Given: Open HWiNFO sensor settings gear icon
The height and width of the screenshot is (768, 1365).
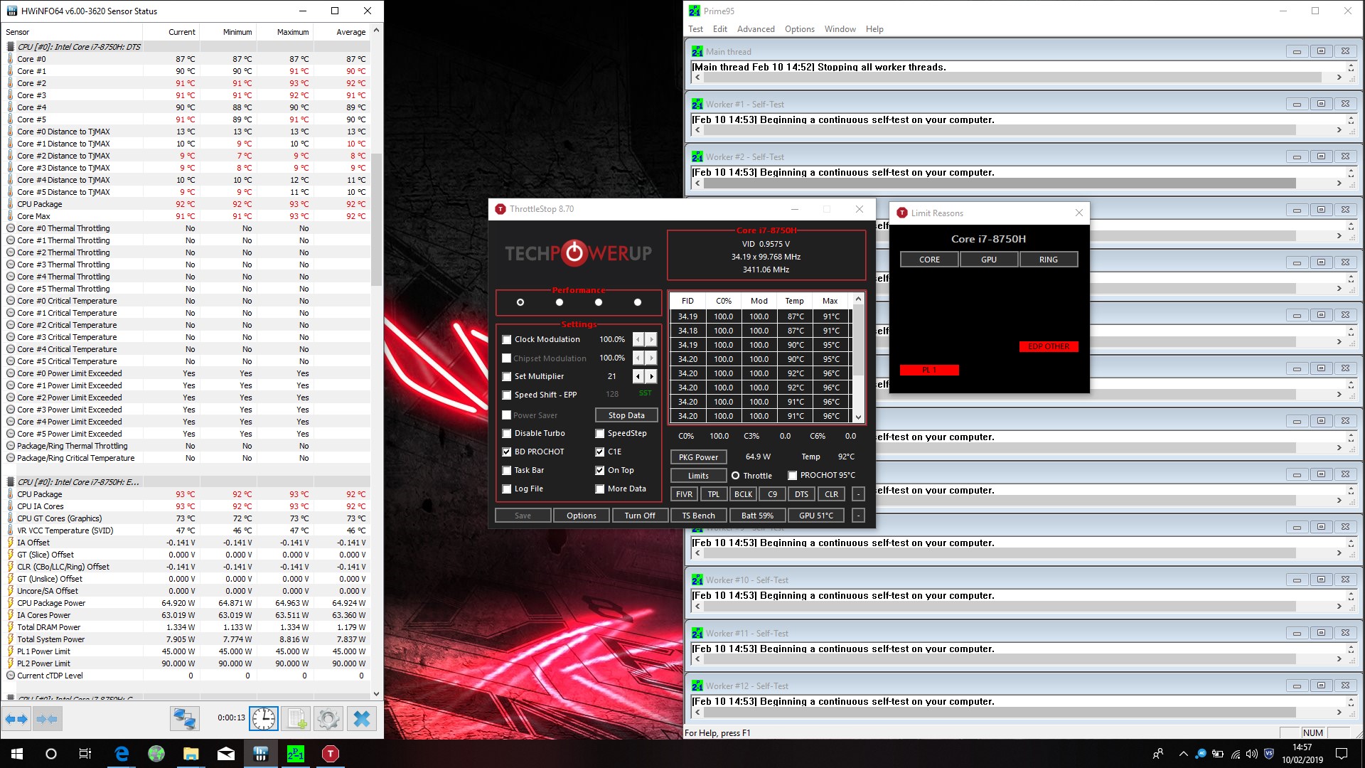Looking at the screenshot, I should click(328, 719).
